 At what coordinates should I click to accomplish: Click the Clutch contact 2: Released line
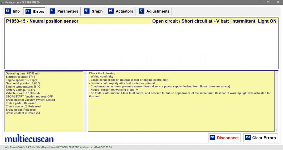click(x=23, y=106)
